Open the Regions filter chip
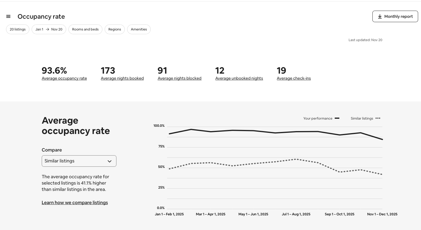The width and height of the screenshot is (421, 230). tap(115, 29)
